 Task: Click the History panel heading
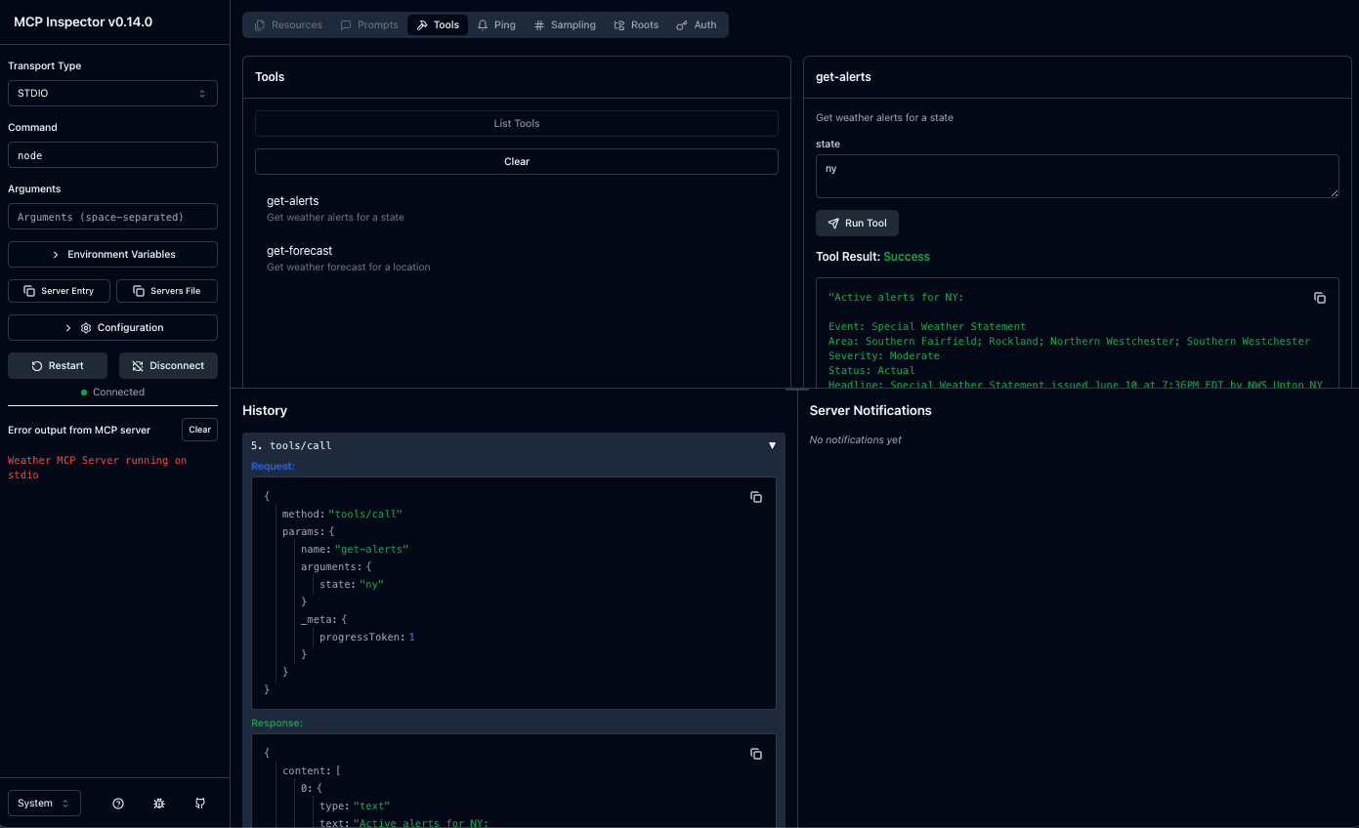[x=265, y=410]
